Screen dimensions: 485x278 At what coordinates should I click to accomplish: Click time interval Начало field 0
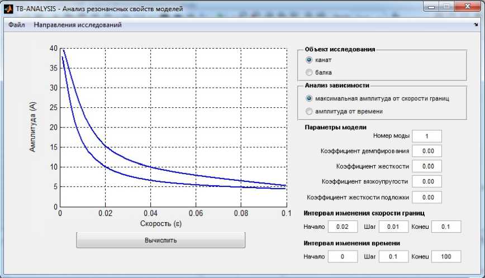tap(343, 257)
